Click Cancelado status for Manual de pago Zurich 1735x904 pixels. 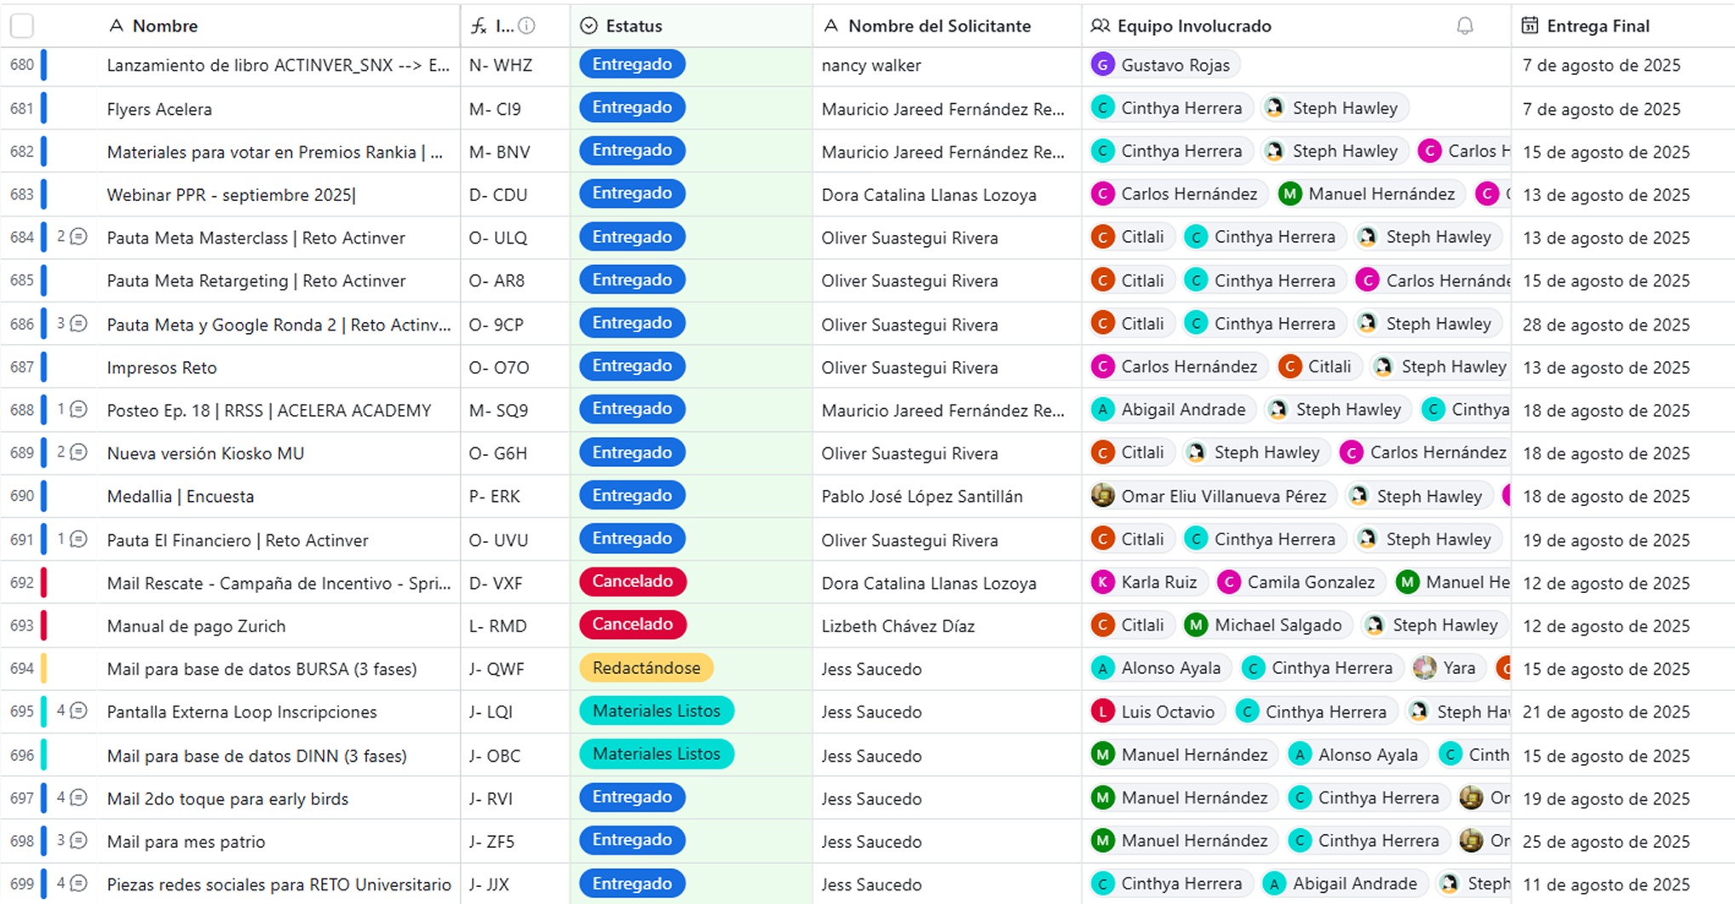point(632,625)
